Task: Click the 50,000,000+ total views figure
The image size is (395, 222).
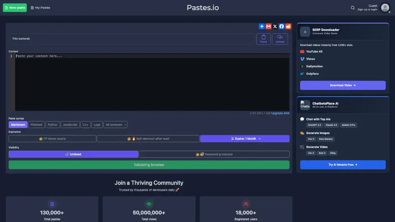Action: click(x=149, y=213)
